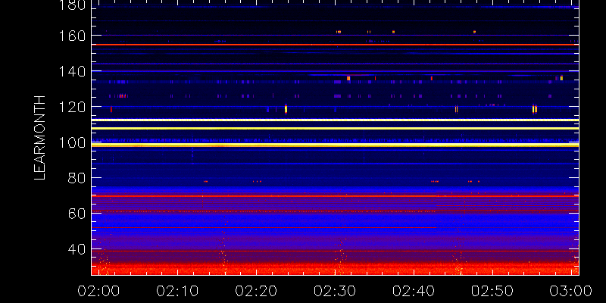
Task: Click the 140 frequency axis label
Action: pos(73,71)
